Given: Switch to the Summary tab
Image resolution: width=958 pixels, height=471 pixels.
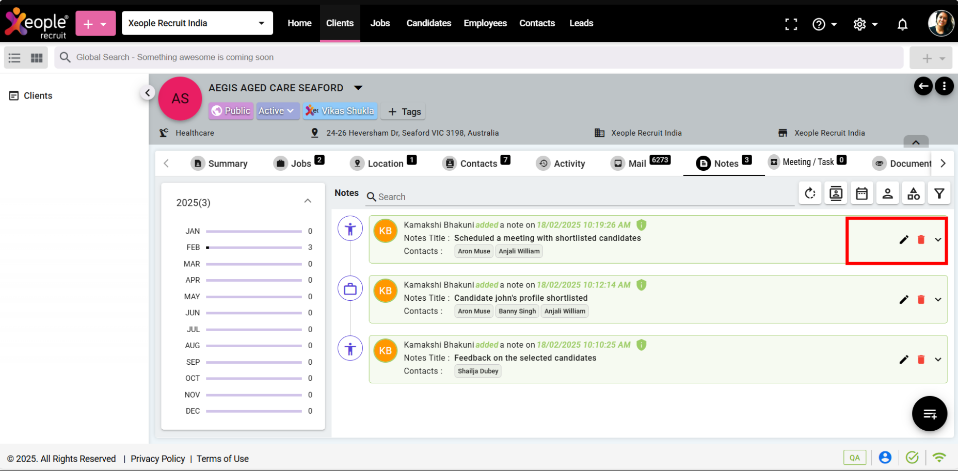Looking at the screenshot, I should click(219, 164).
